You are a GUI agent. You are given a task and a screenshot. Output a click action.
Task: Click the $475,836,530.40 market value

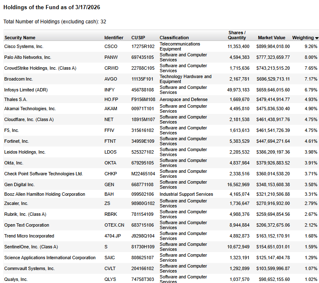pyautogui.click(x=273, y=109)
